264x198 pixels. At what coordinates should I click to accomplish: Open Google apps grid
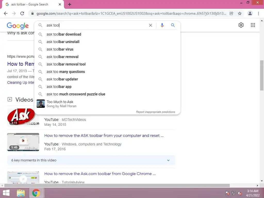[x=253, y=25]
